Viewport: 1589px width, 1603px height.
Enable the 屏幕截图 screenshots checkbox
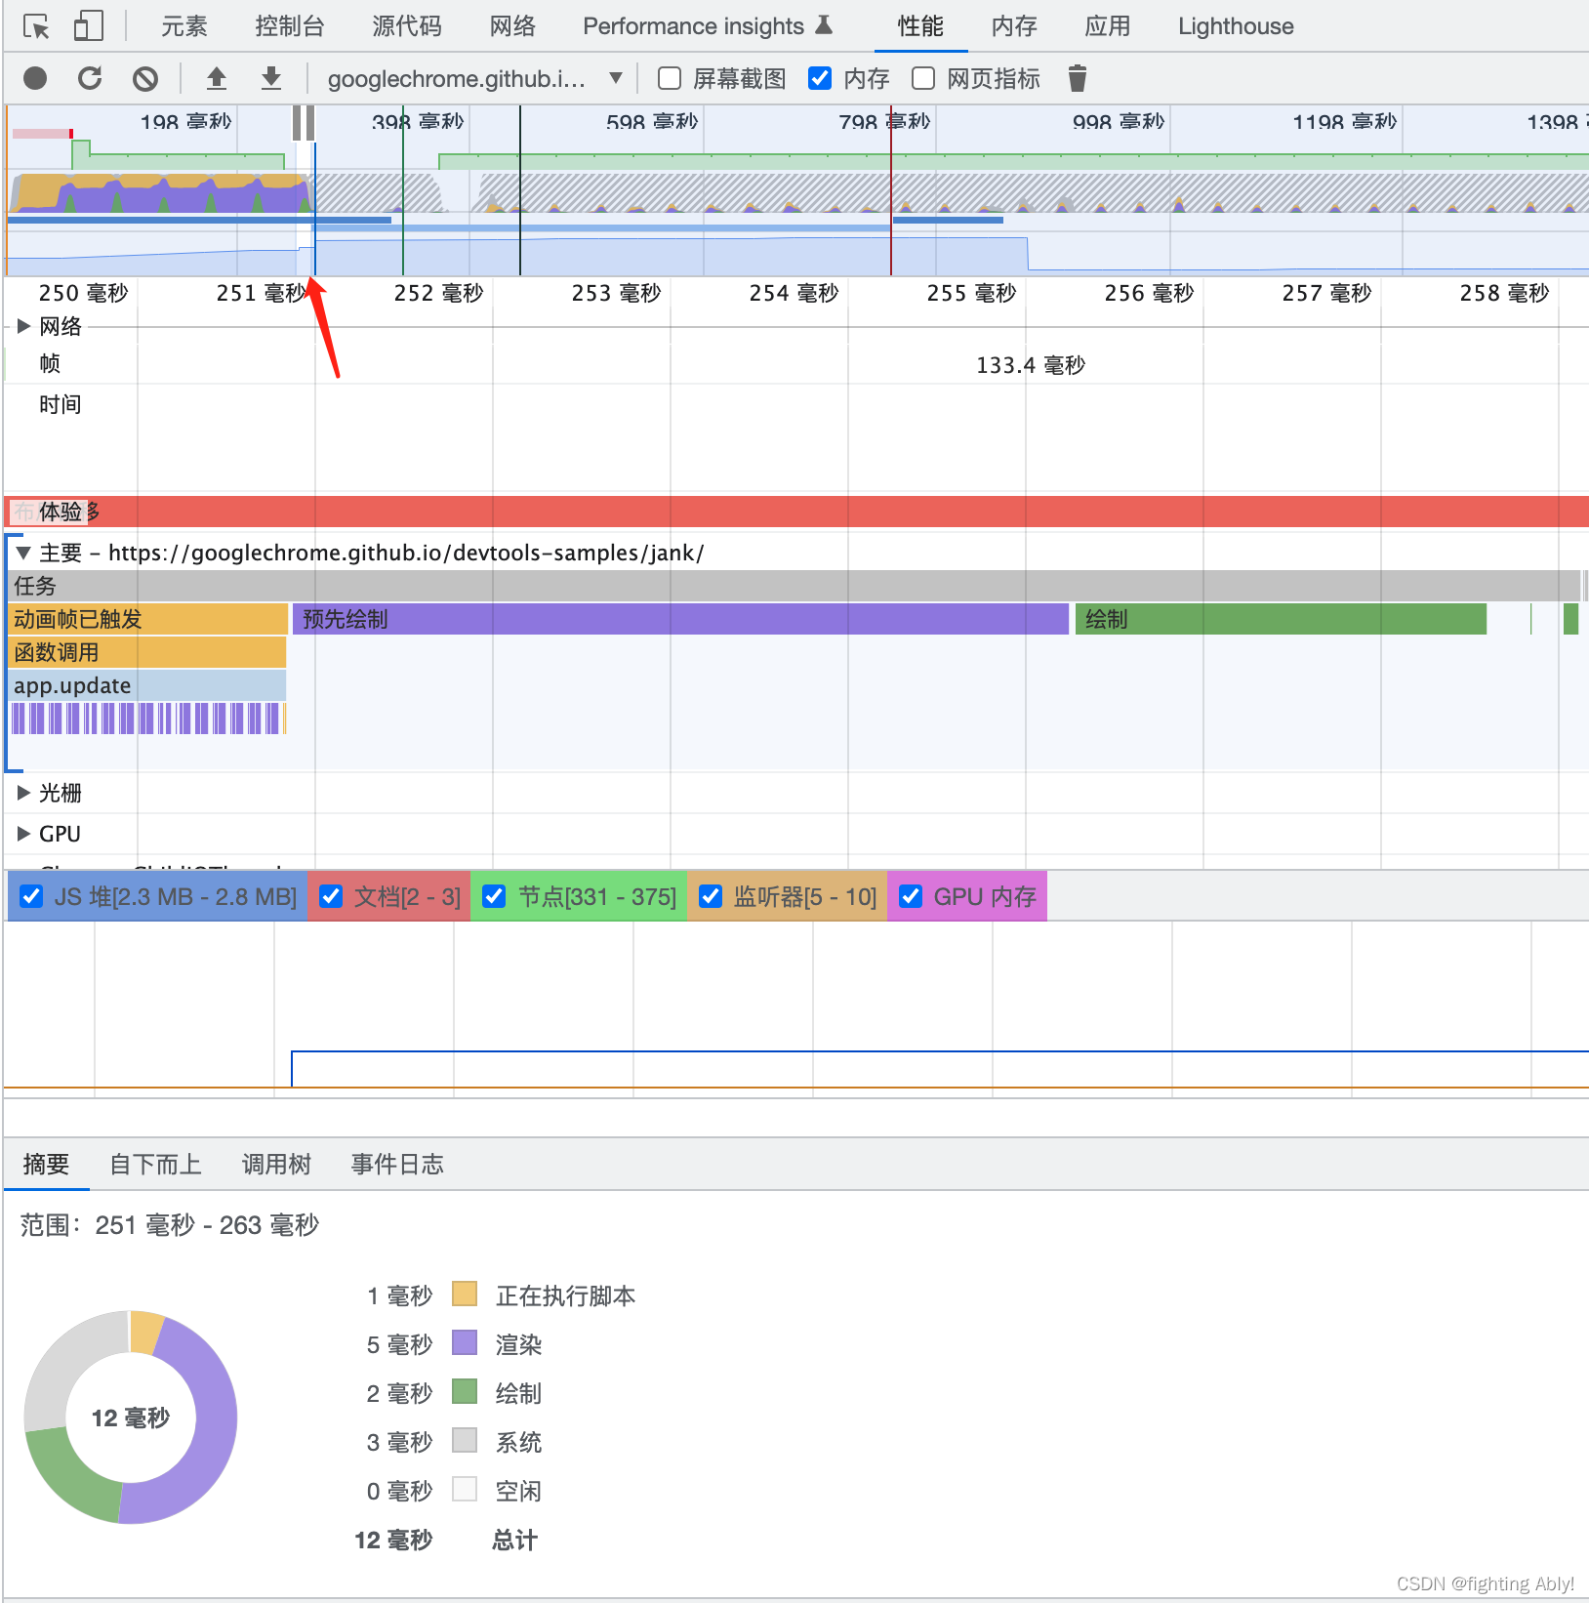670,78
